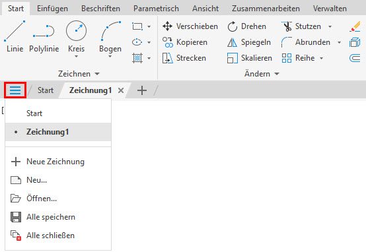Screen dimensions: 366x252
Task: Click the offset icon in Ändern panel
Action: click(355, 58)
